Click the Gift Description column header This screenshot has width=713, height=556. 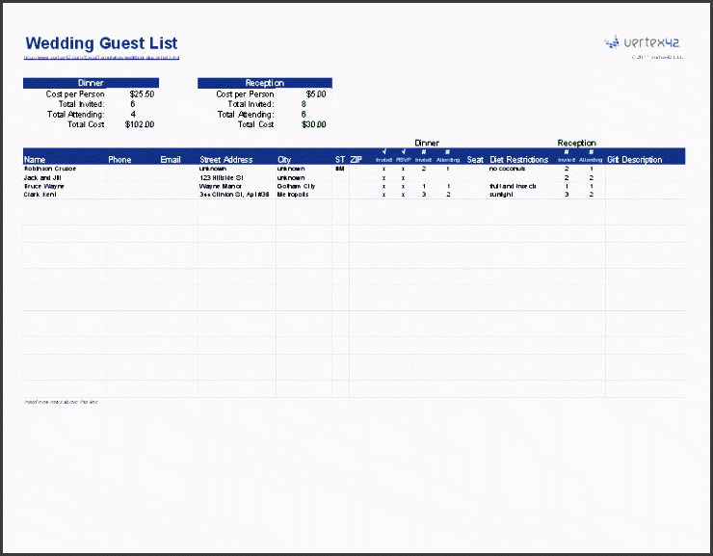click(635, 160)
